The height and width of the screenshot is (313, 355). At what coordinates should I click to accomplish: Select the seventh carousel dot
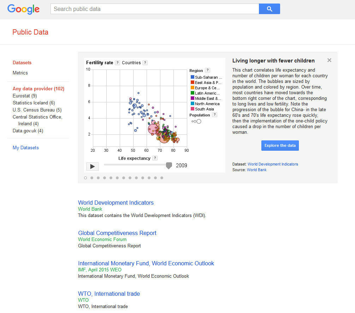[124, 178]
